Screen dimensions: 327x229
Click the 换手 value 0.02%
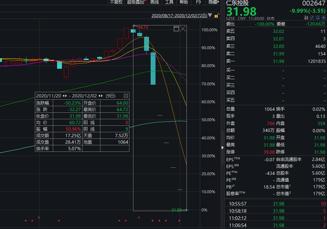click(319, 109)
